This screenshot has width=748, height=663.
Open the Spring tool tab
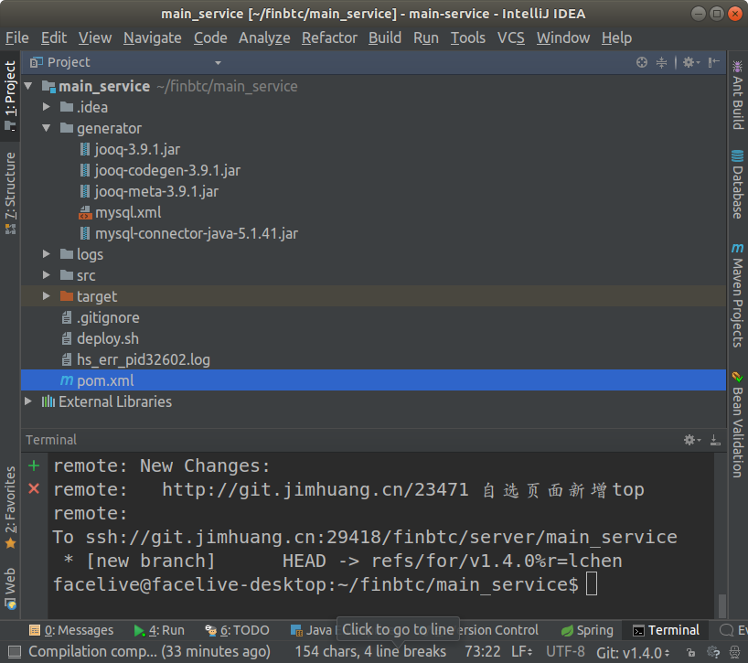coord(587,630)
